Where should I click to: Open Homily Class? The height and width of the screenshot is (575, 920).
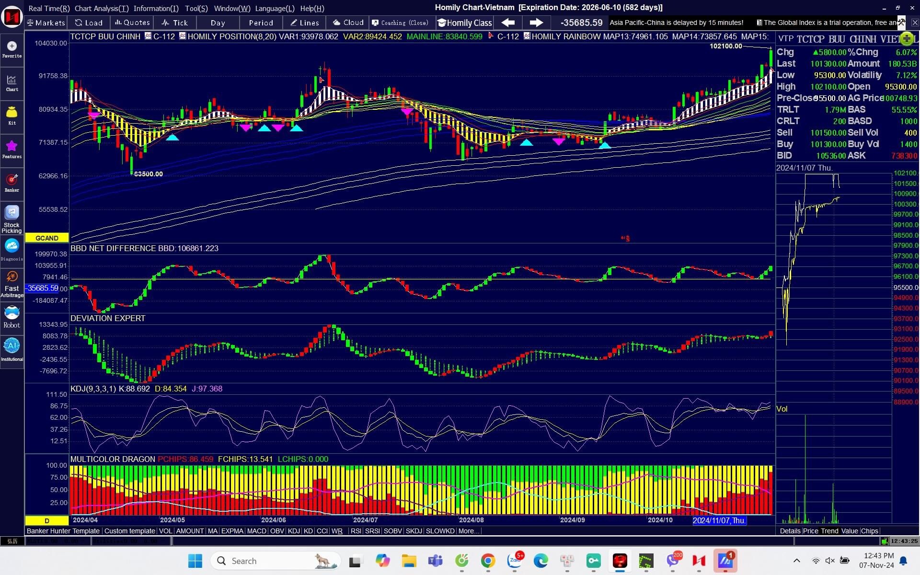pyautogui.click(x=465, y=23)
